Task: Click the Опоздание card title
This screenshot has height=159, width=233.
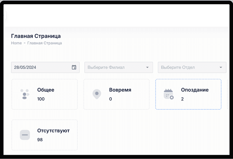Action: click(x=195, y=90)
